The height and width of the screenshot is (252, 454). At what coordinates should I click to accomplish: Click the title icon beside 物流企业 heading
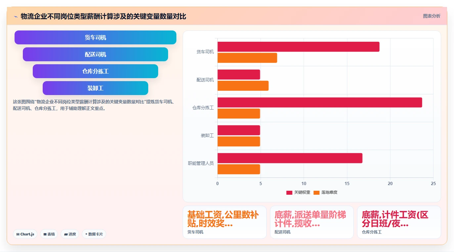pyautogui.click(x=16, y=16)
